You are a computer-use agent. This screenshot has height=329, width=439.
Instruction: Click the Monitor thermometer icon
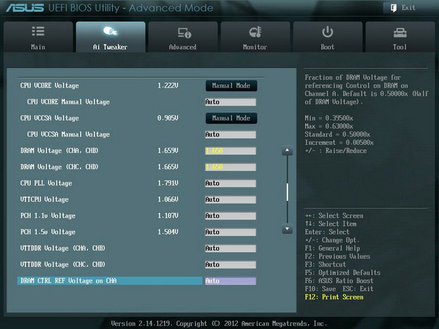[x=255, y=32]
